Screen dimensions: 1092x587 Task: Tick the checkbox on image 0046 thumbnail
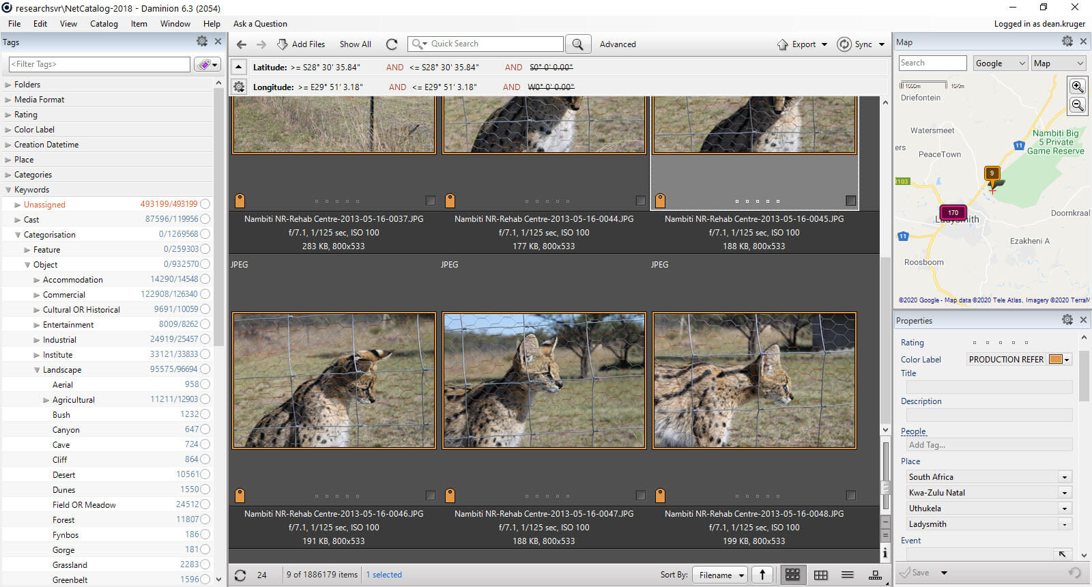431,496
